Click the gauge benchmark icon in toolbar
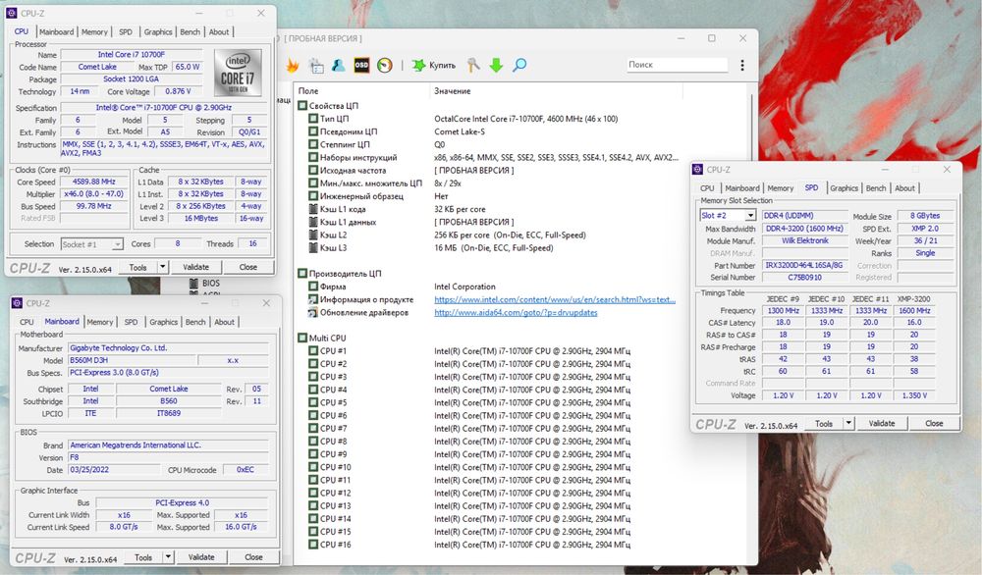This screenshot has width=982, height=575. (384, 65)
